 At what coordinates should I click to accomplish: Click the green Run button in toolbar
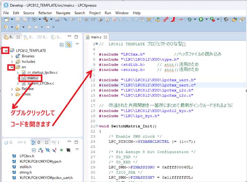click(x=201, y=19)
